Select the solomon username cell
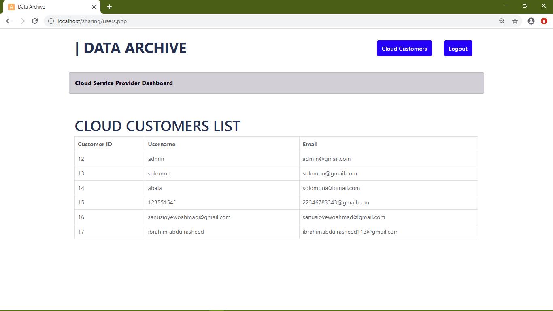553x311 pixels. pos(159,173)
